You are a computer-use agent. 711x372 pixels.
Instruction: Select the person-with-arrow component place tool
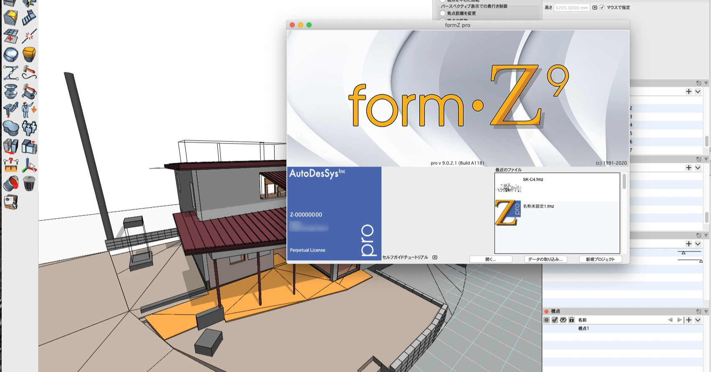(29, 110)
